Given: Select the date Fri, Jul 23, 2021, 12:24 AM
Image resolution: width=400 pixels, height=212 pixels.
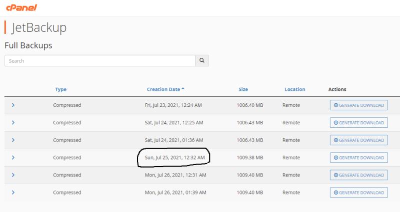Looking at the screenshot, I should (173, 105).
